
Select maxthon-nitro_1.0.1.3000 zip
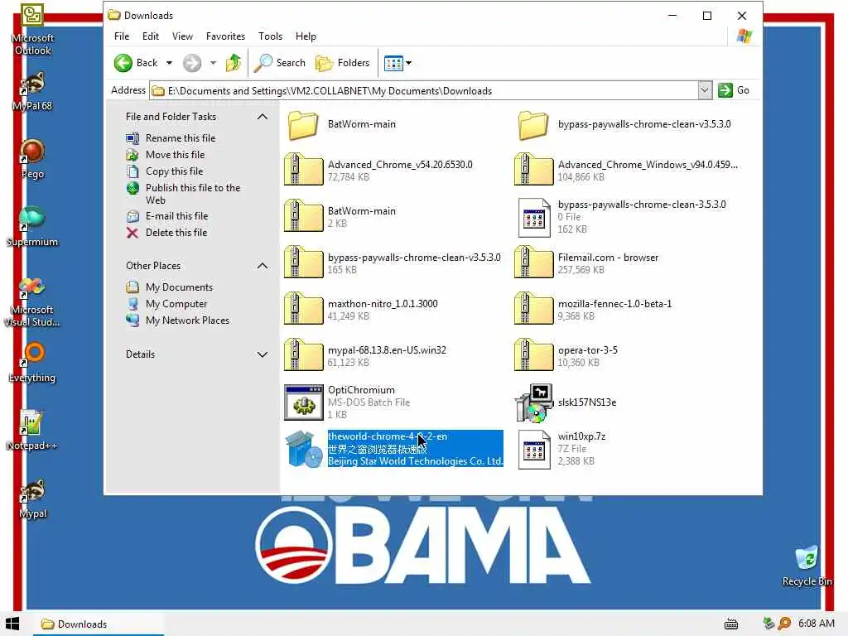361,309
